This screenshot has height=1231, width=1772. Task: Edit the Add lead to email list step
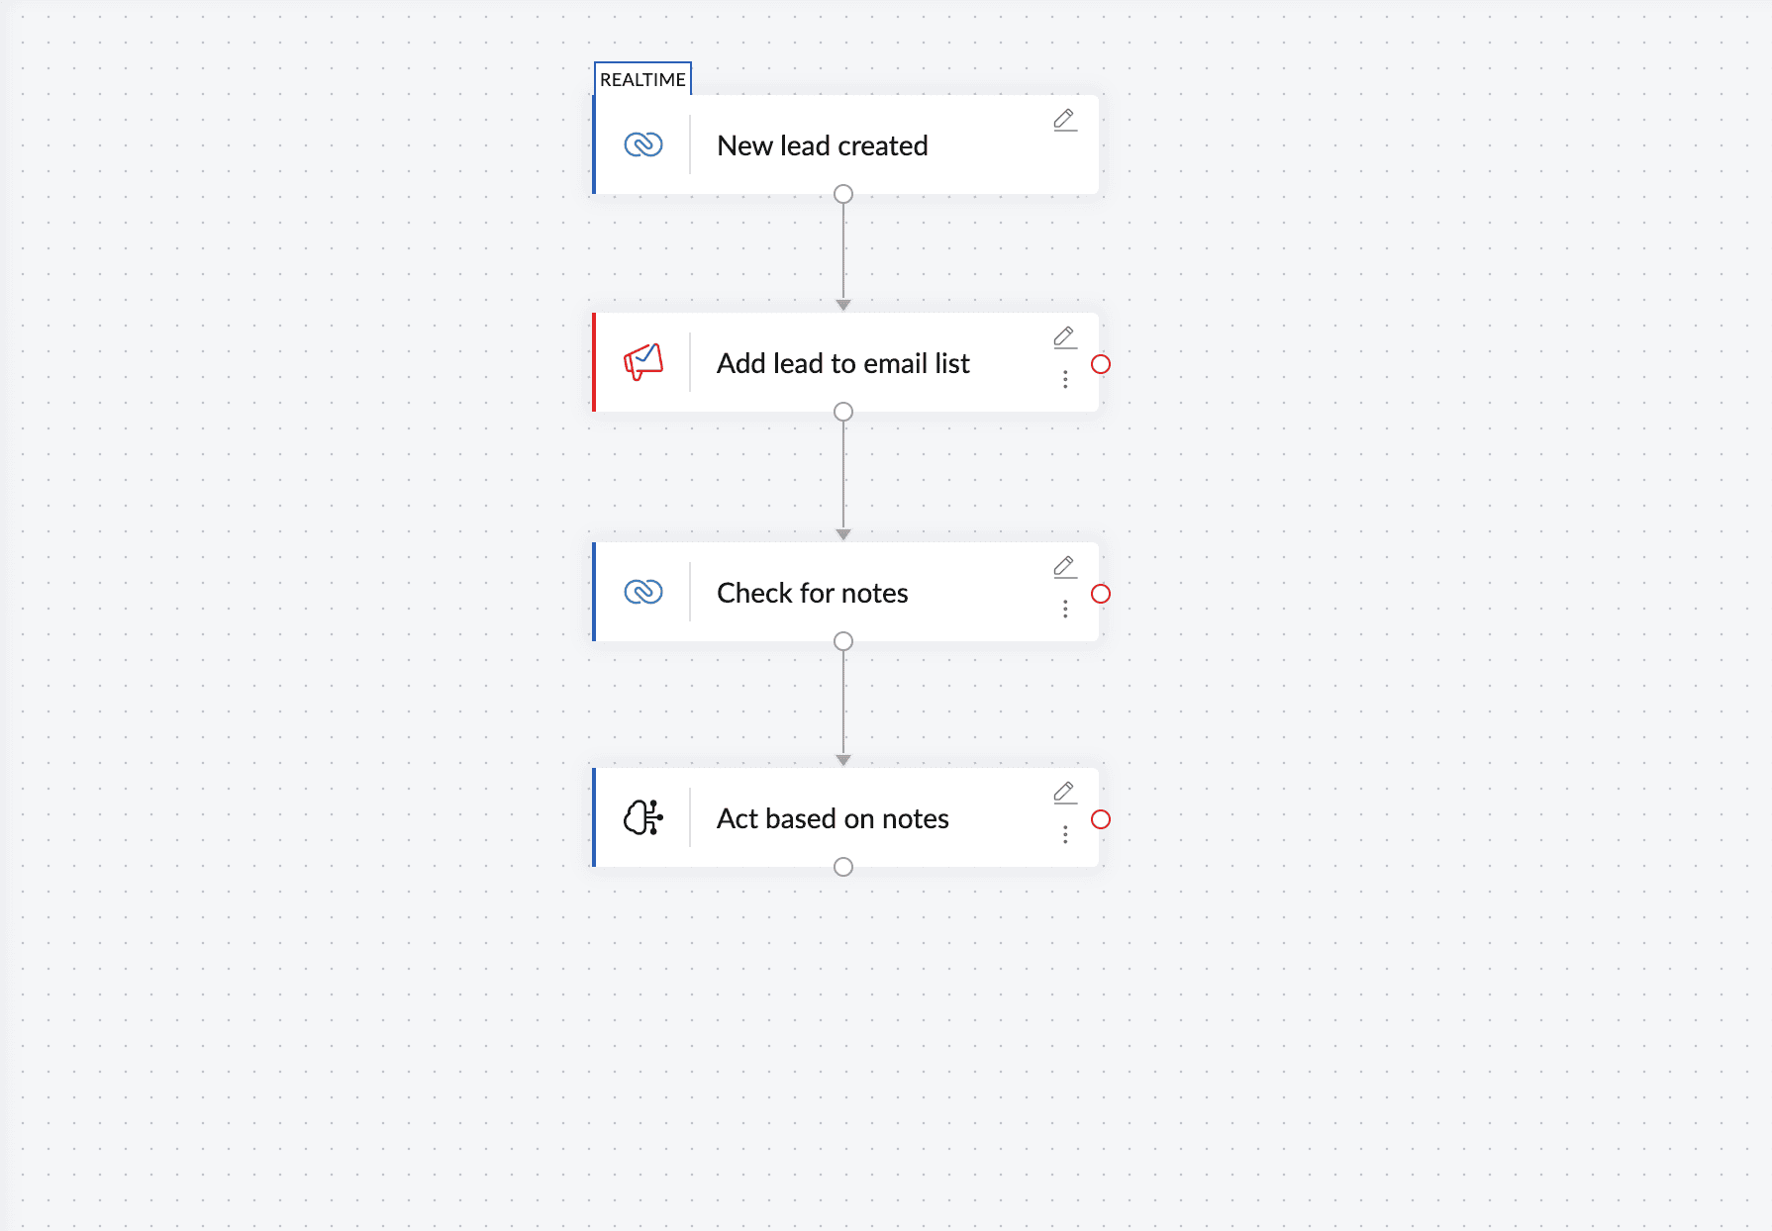[1064, 337]
